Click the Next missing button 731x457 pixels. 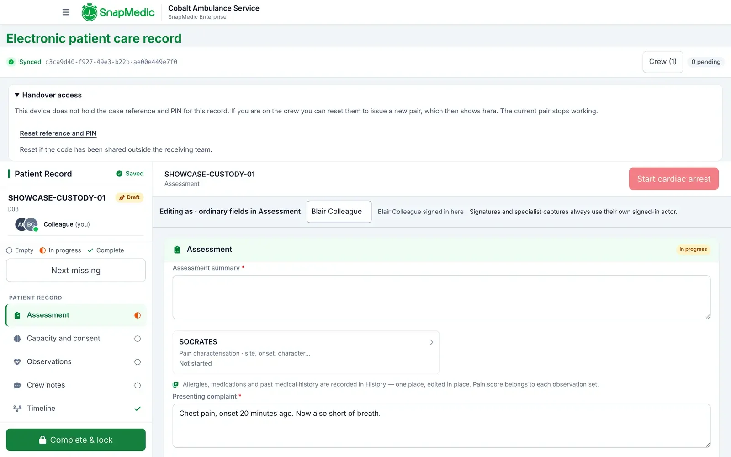coord(76,271)
